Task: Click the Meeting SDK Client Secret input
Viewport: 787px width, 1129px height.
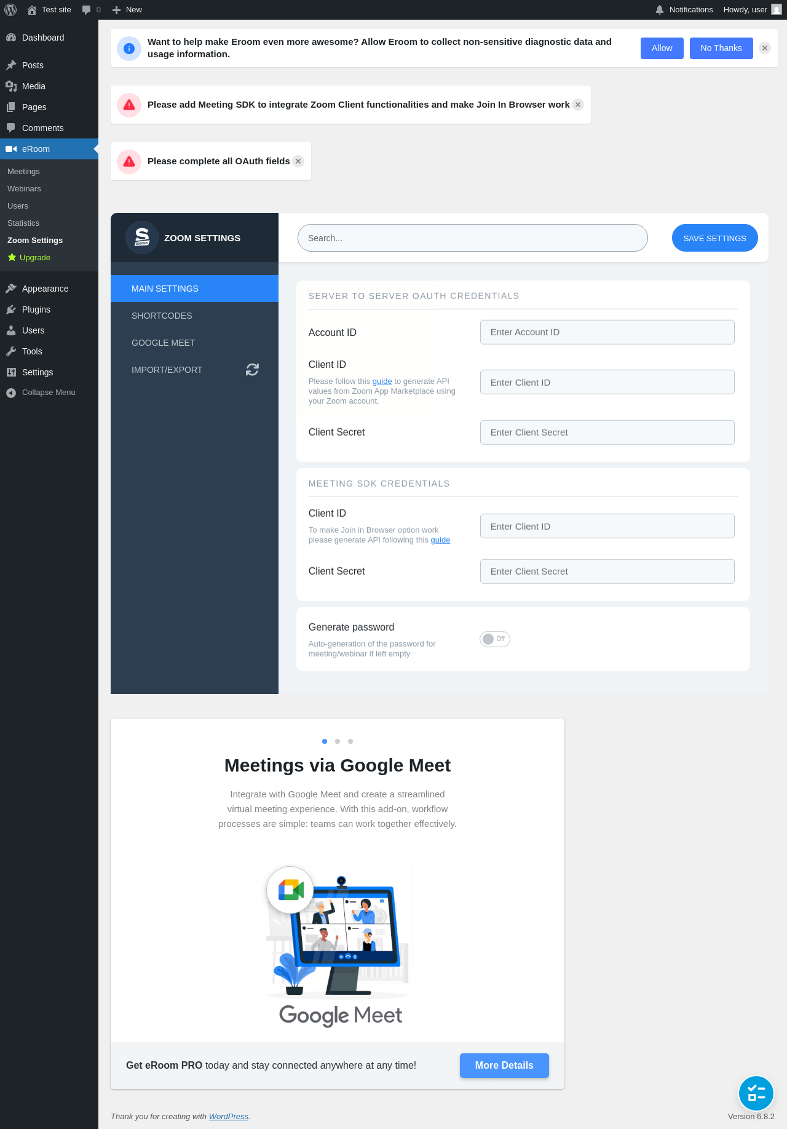Action: [607, 572]
